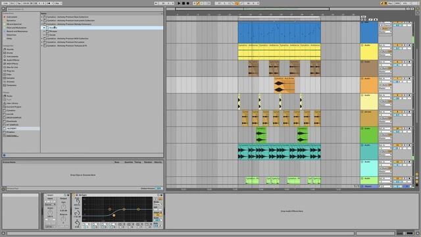Toggle EQ Eight band 2 activator
Viewport: 421px width, 237px height.
tap(93, 227)
